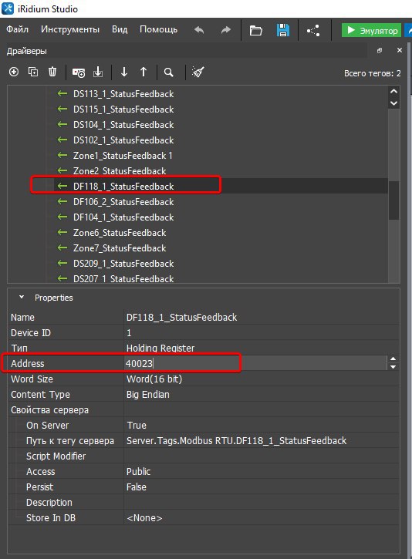Click the iRidium Studio app icon
This screenshot has height=559, width=412.
[8, 8]
